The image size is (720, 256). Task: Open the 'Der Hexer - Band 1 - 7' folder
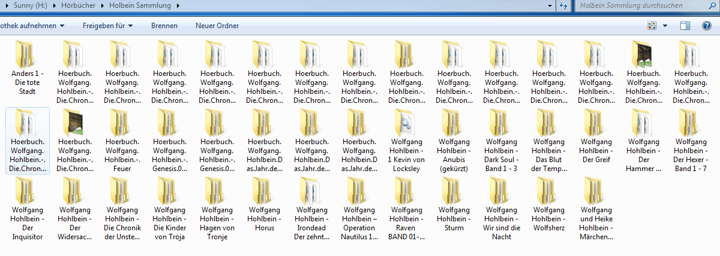(692, 141)
